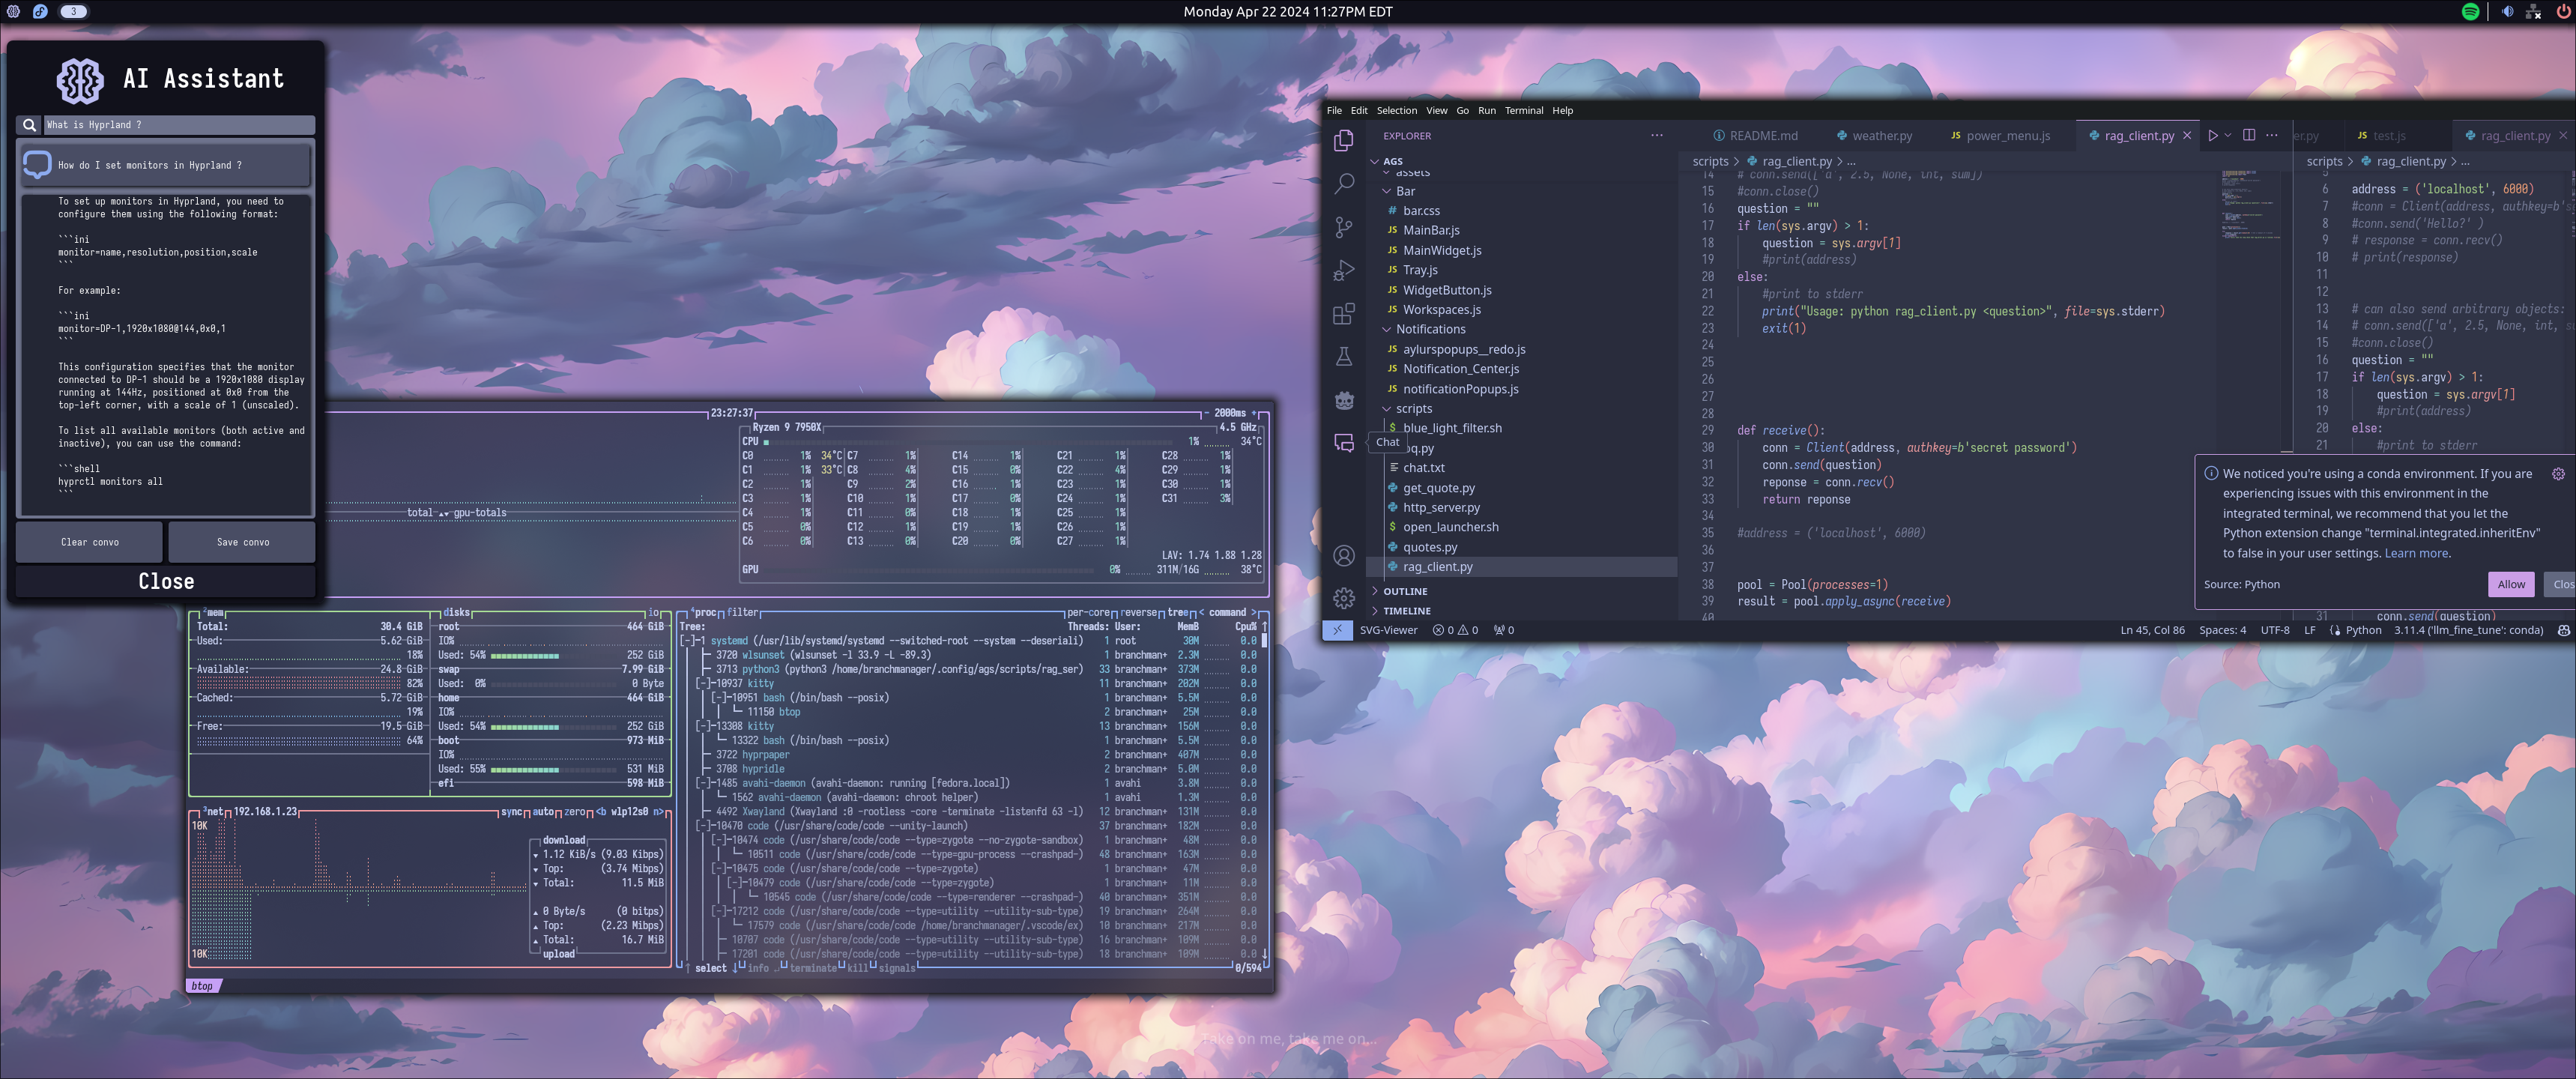Collapse the Bar folder in Explorer
Viewport: 2576px width, 1079px height.
click(1405, 191)
